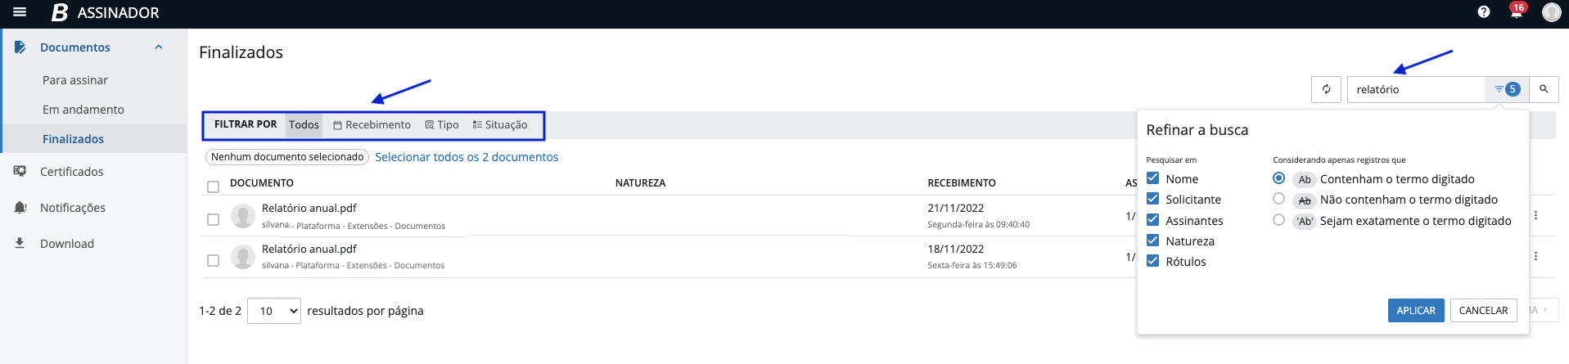Click the user profile avatar icon

pyautogui.click(x=1550, y=12)
